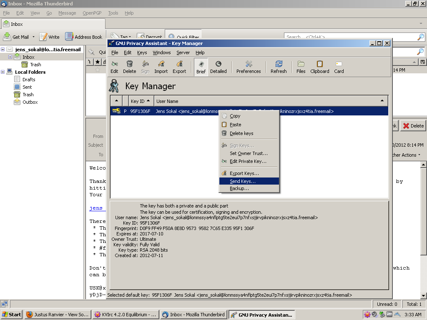
Task: Click the taskbar clock showing 3:33 AM
Action: [x=413, y=315]
